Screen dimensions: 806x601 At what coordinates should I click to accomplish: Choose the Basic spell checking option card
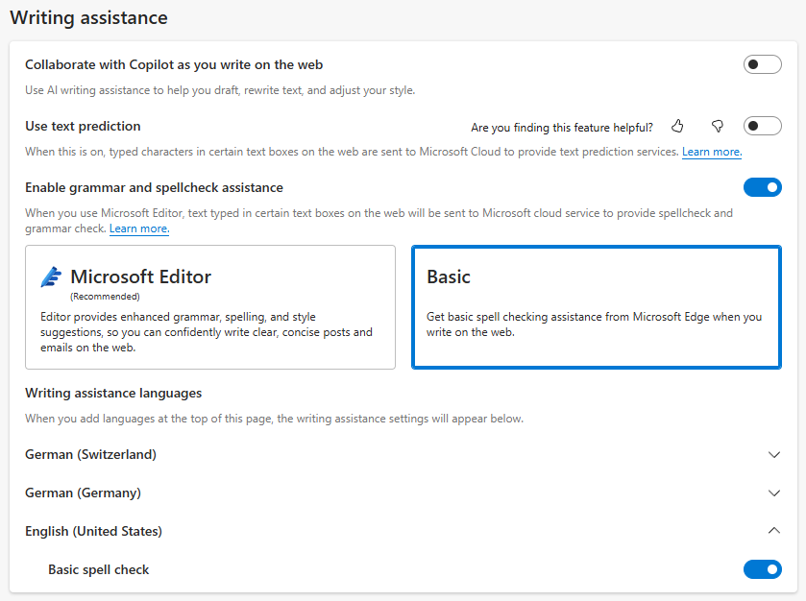(x=596, y=307)
